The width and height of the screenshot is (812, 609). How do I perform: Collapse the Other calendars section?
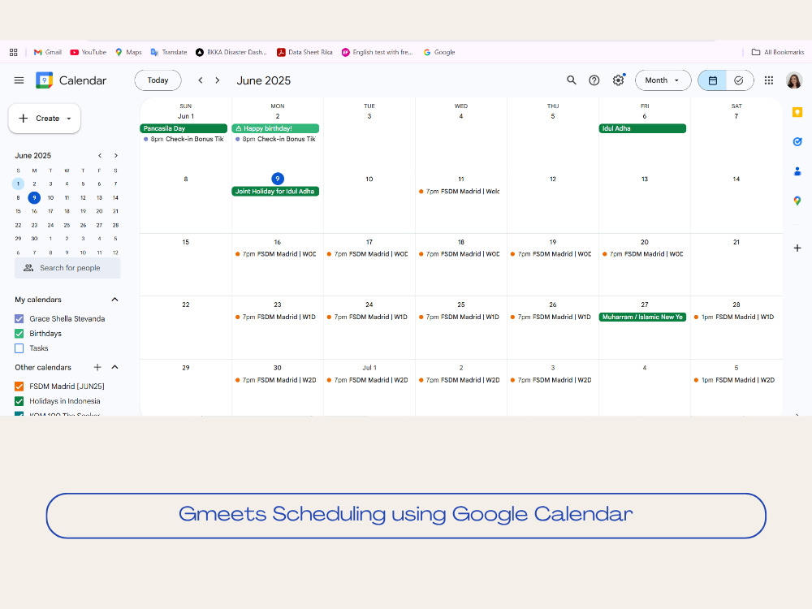115,367
